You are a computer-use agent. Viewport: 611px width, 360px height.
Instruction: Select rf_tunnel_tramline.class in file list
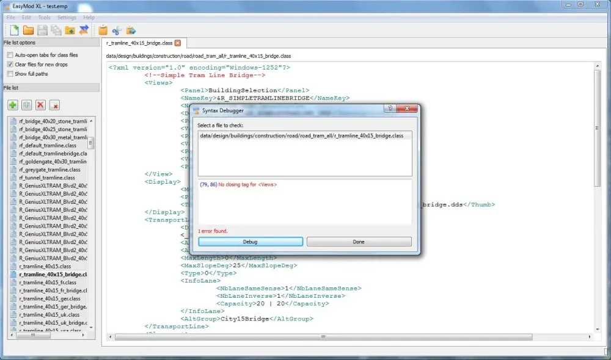pyautogui.click(x=47, y=178)
